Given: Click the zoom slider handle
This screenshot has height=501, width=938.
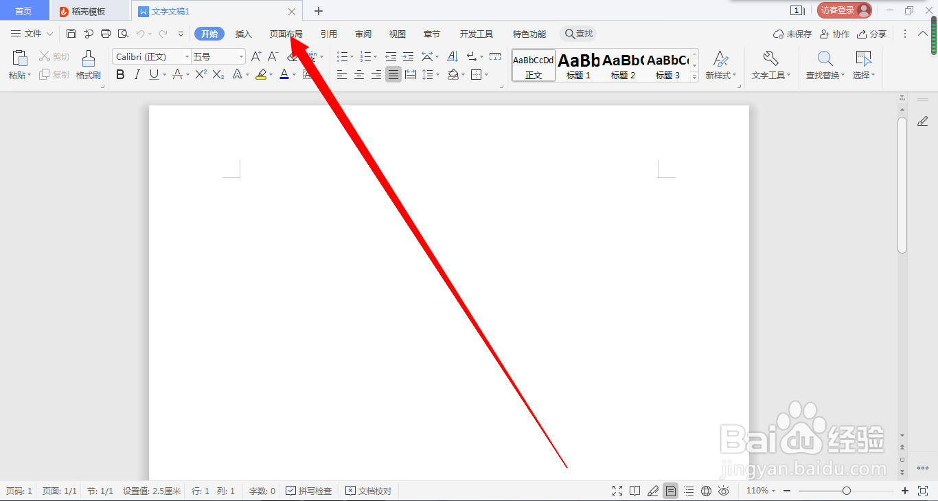Looking at the screenshot, I should coord(847,491).
